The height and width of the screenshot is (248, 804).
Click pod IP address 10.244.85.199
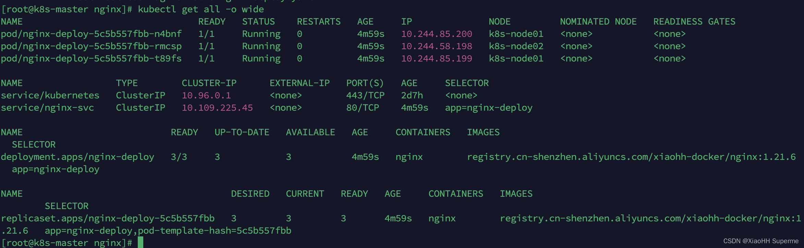tap(436, 58)
